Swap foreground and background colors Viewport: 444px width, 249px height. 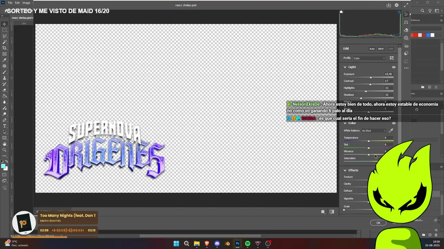point(7,162)
